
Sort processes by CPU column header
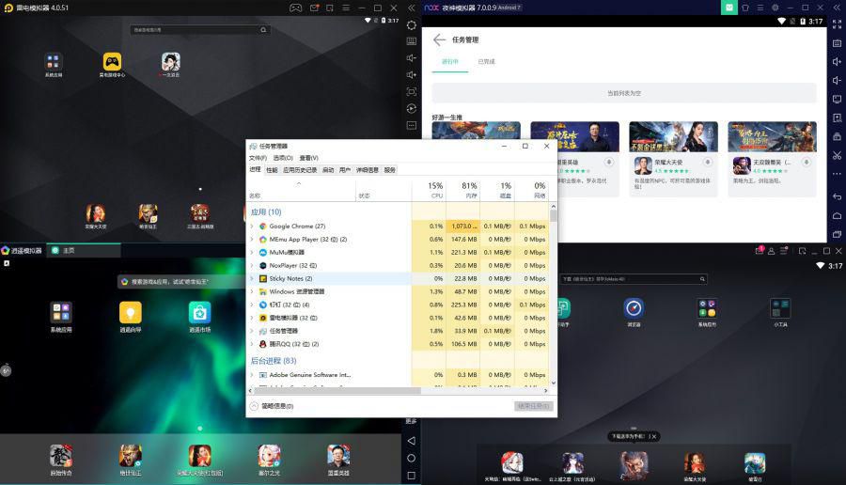[429, 189]
